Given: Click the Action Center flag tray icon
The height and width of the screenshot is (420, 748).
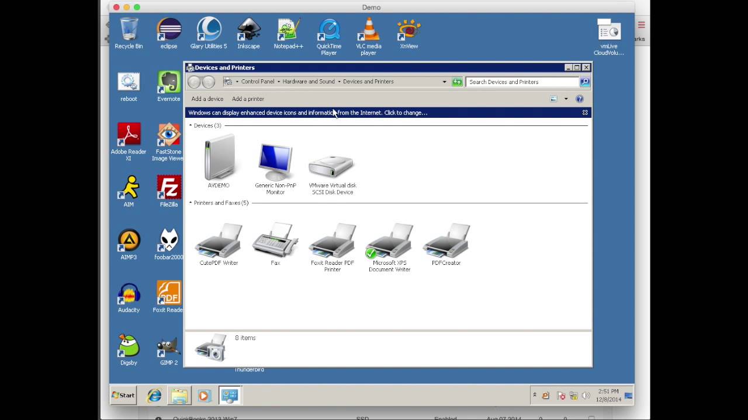Looking at the screenshot, I should coord(560,395).
